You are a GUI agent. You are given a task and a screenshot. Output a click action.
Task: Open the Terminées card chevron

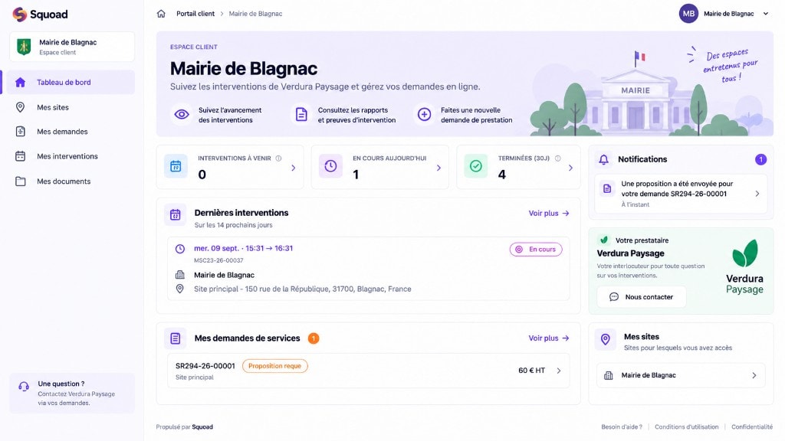[x=570, y=168]
